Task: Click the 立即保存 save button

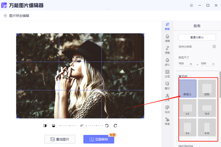Action: click(99, 139)
